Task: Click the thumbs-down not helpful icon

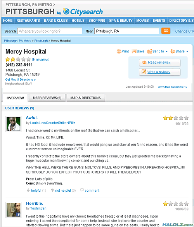Action: tap(52, 191)
